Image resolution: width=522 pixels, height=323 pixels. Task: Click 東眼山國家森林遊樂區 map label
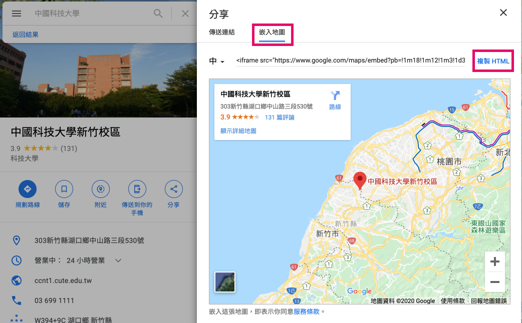[x=488, y=226]
